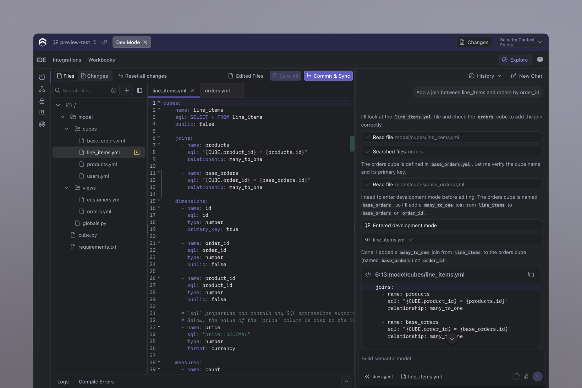Click Save All button
This screenshot has height=388, width=582.
[x=285, y=76]
